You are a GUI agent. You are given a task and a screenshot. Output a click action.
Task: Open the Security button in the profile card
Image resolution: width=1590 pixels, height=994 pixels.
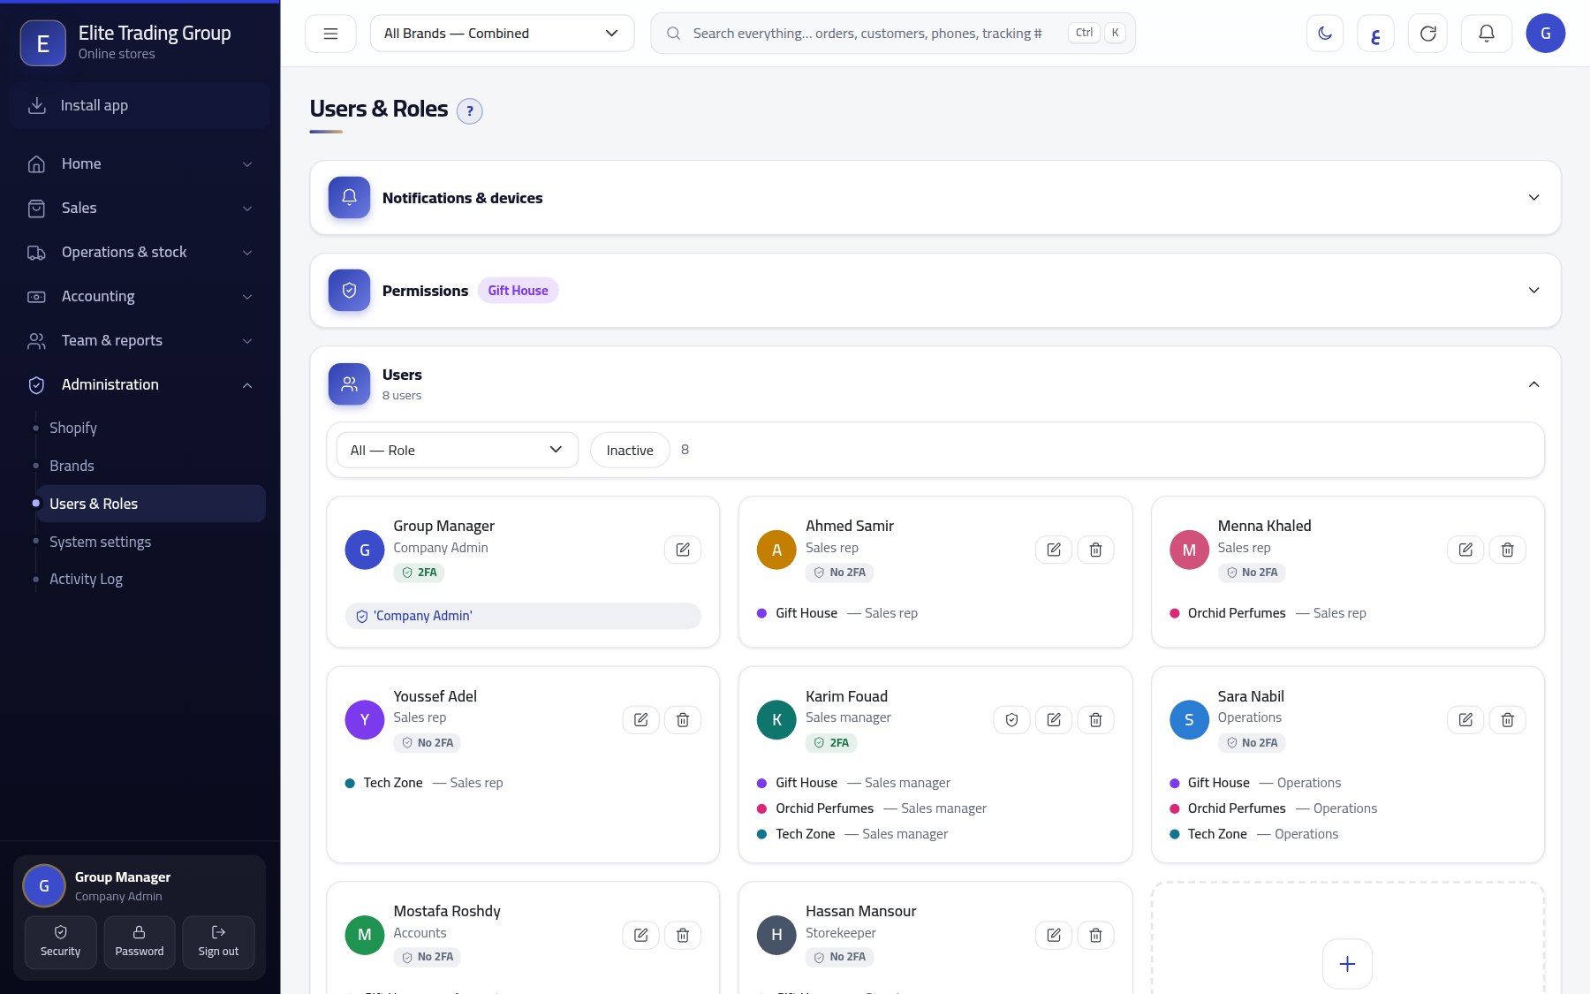pyautogui.click(x=60, y=942)
